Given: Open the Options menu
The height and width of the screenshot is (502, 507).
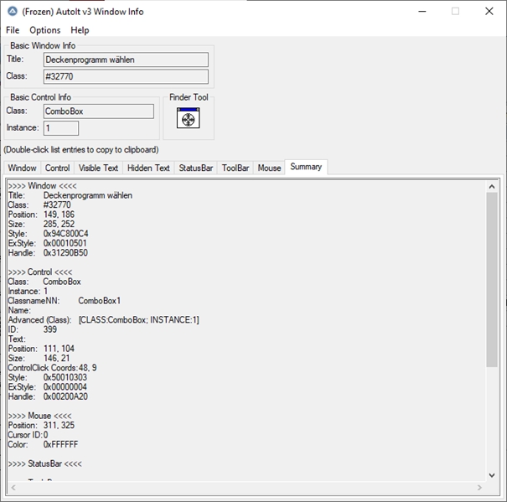Looking at the screenshot, I should (45, 30).
